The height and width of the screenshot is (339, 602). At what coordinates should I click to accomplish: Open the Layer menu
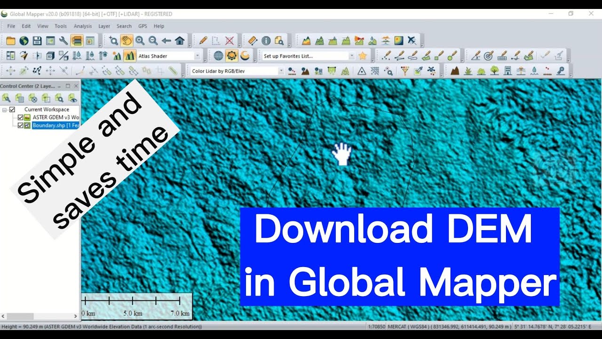pyautogui.click(x=104, y=26)
